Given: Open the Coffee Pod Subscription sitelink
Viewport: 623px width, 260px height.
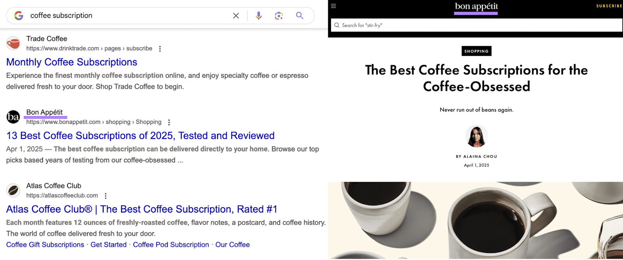Looking at the screenshot, I should 171,244.
